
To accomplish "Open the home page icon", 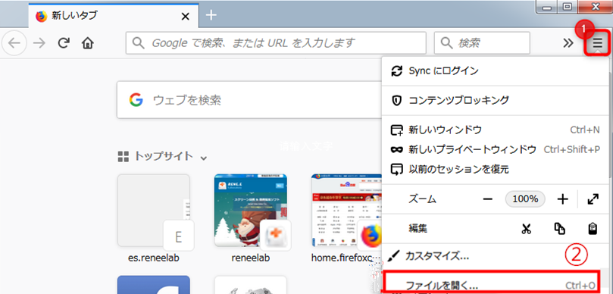I will [88, 43].
